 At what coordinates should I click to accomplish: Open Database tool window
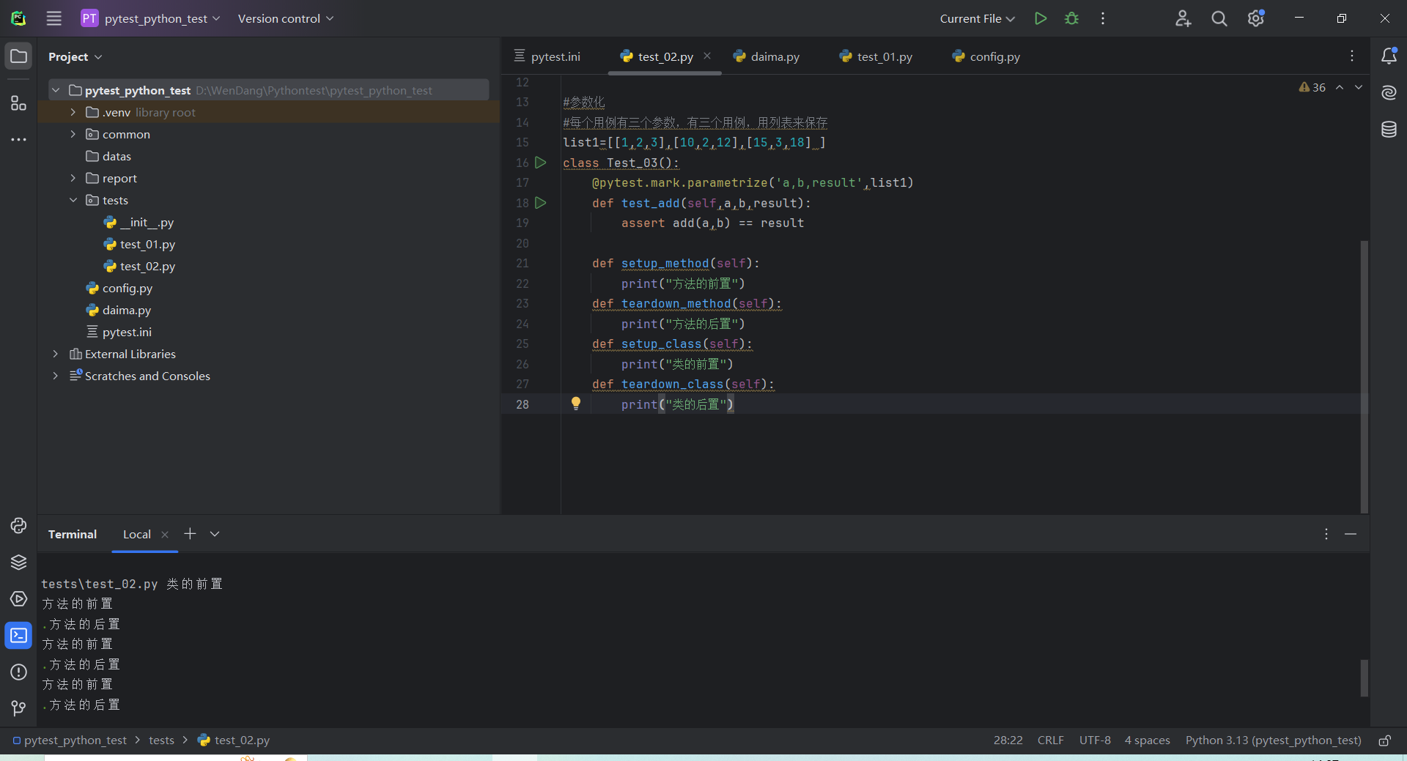(x=1389, y=130)
